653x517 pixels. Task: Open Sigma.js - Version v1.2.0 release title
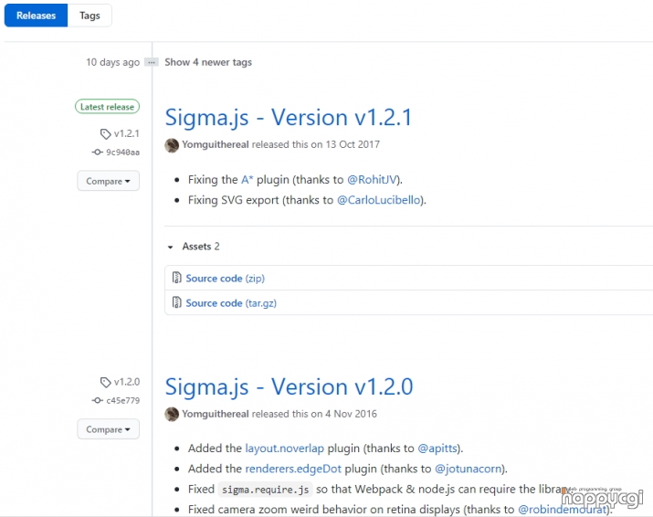coord(289,386)
